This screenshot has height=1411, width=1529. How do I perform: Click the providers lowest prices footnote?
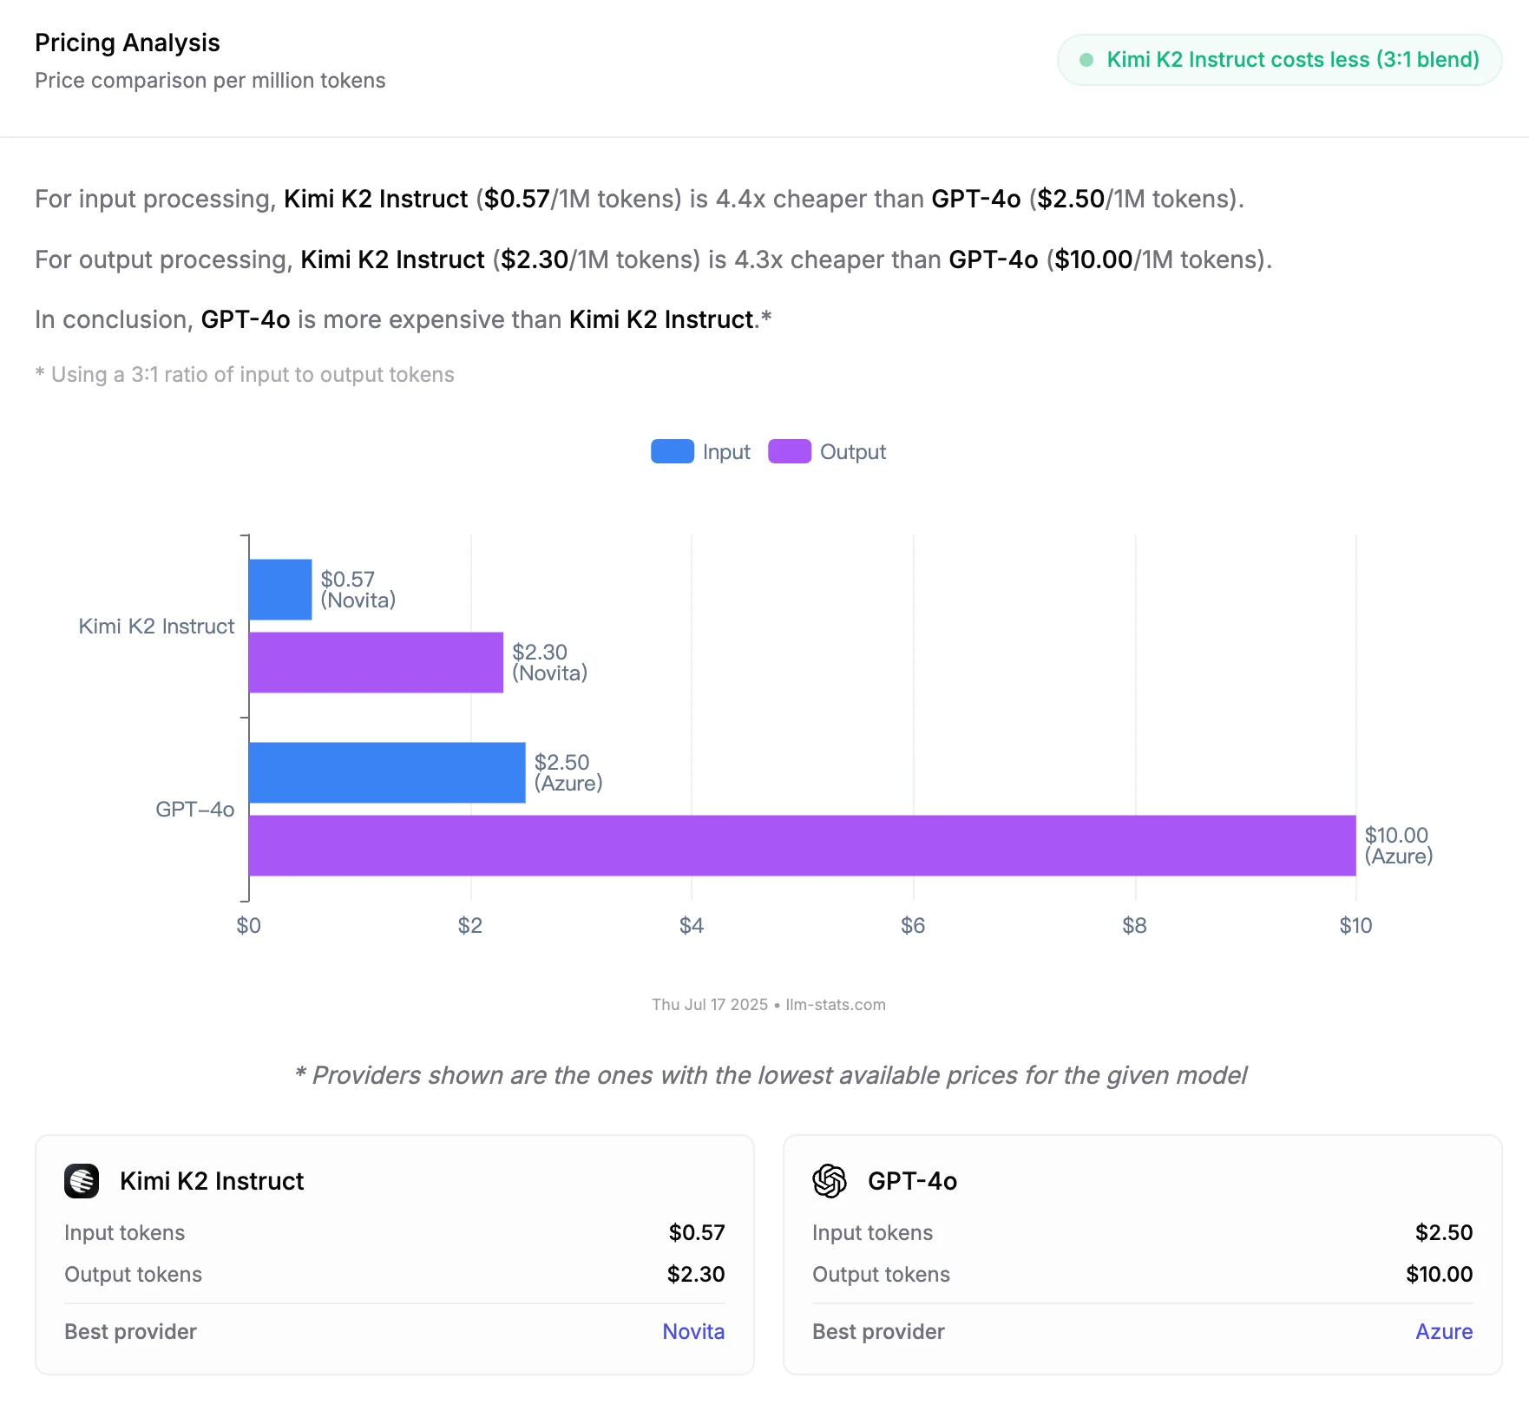(771, 1075)
